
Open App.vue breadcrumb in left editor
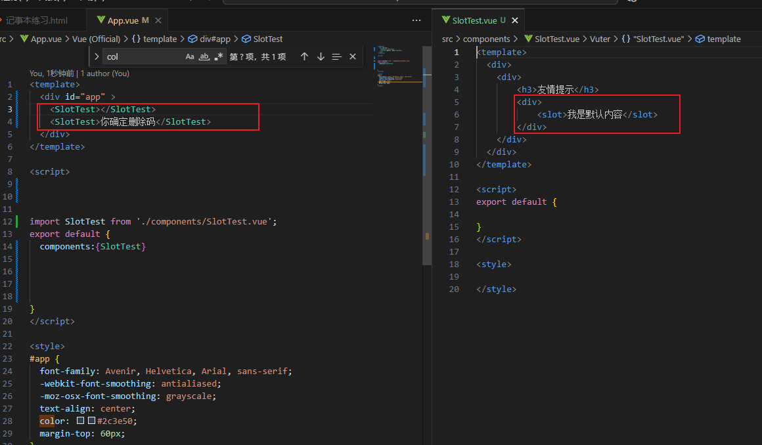[46, 39]
